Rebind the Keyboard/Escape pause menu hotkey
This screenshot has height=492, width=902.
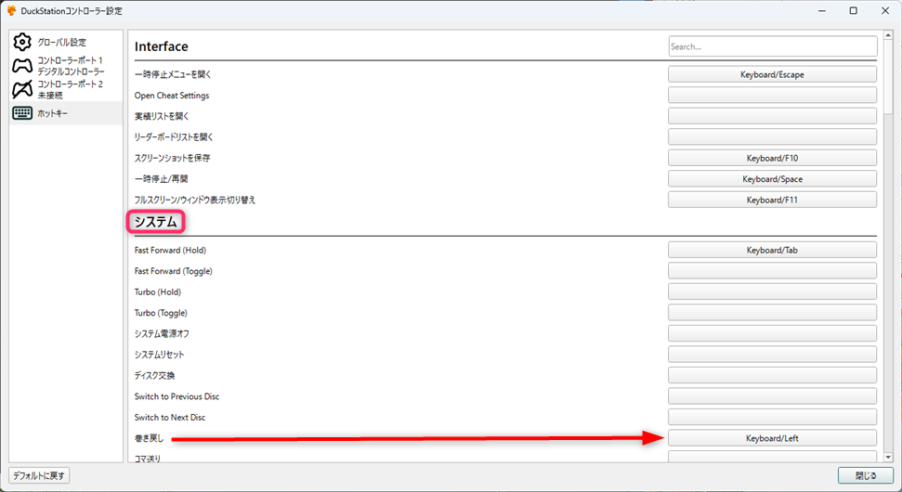click(x=772, y=74)
